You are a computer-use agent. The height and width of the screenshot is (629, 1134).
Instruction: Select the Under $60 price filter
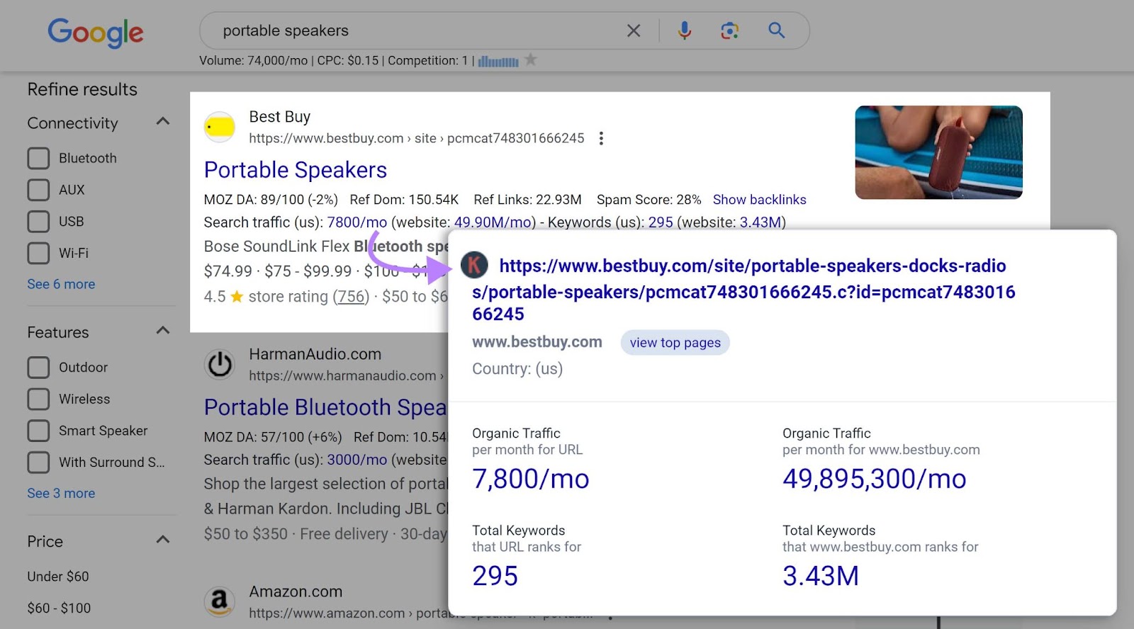tap(58, 577)
